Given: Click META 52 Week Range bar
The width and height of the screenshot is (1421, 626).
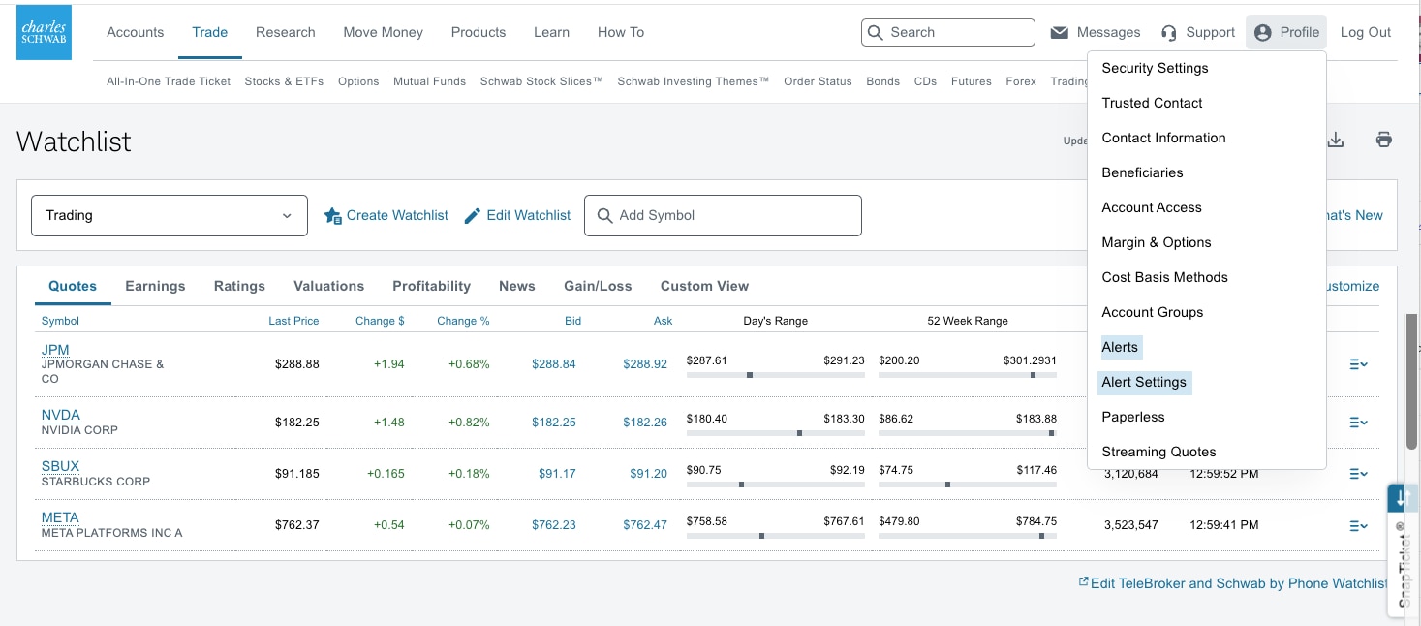Looking at the screenshot, I should click(x=968, y=536).
